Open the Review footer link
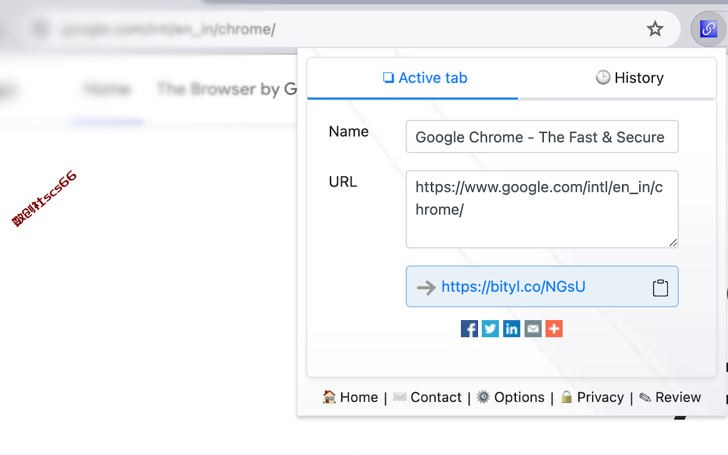The width and height of the screenshot is (728, 455). coord(670,397)
